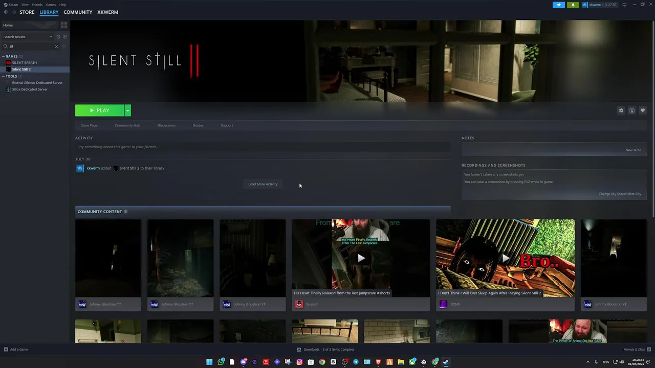Open Chrome from the taskbar
655x368 pixels.
(322, 362)
